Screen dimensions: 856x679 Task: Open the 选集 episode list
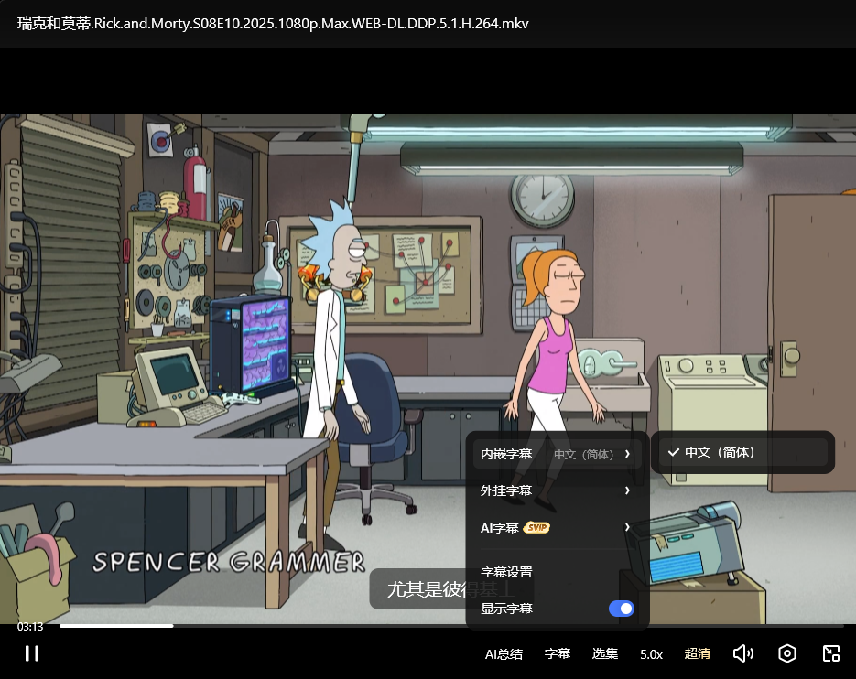[x=605, y=653]
